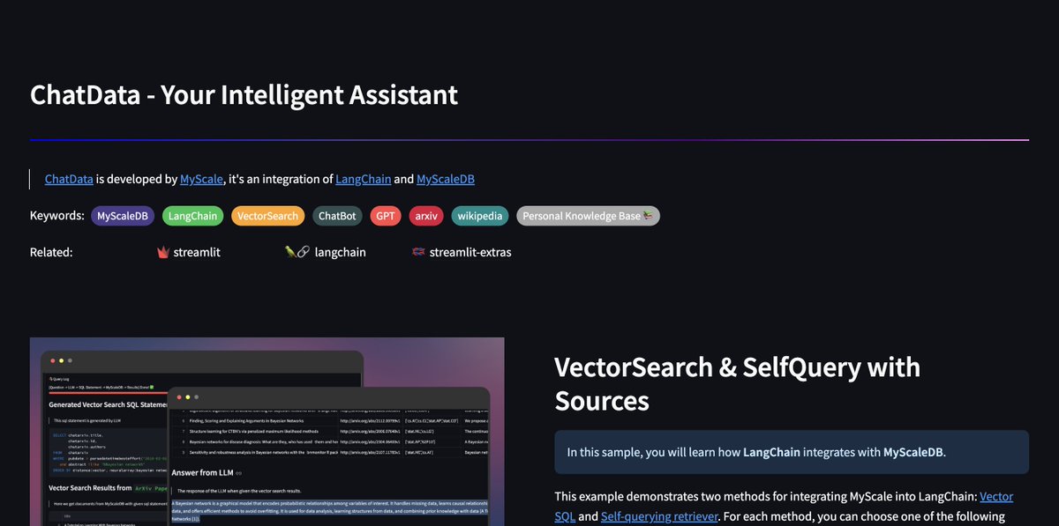Screen dimensions: 1059x526
Task: Click the Personal Knowledge Base keyword badge
Action: [x=588, y=216]
